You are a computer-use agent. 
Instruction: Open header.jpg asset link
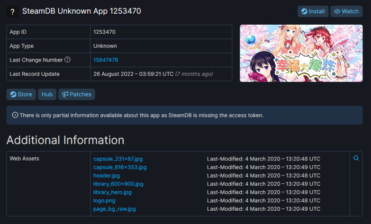[107, 176]
